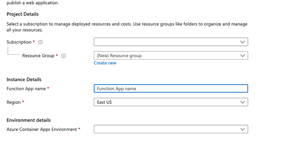The image size is (299, 156).
Task: Click the Region field label
Action: click(x=13, y=102)
